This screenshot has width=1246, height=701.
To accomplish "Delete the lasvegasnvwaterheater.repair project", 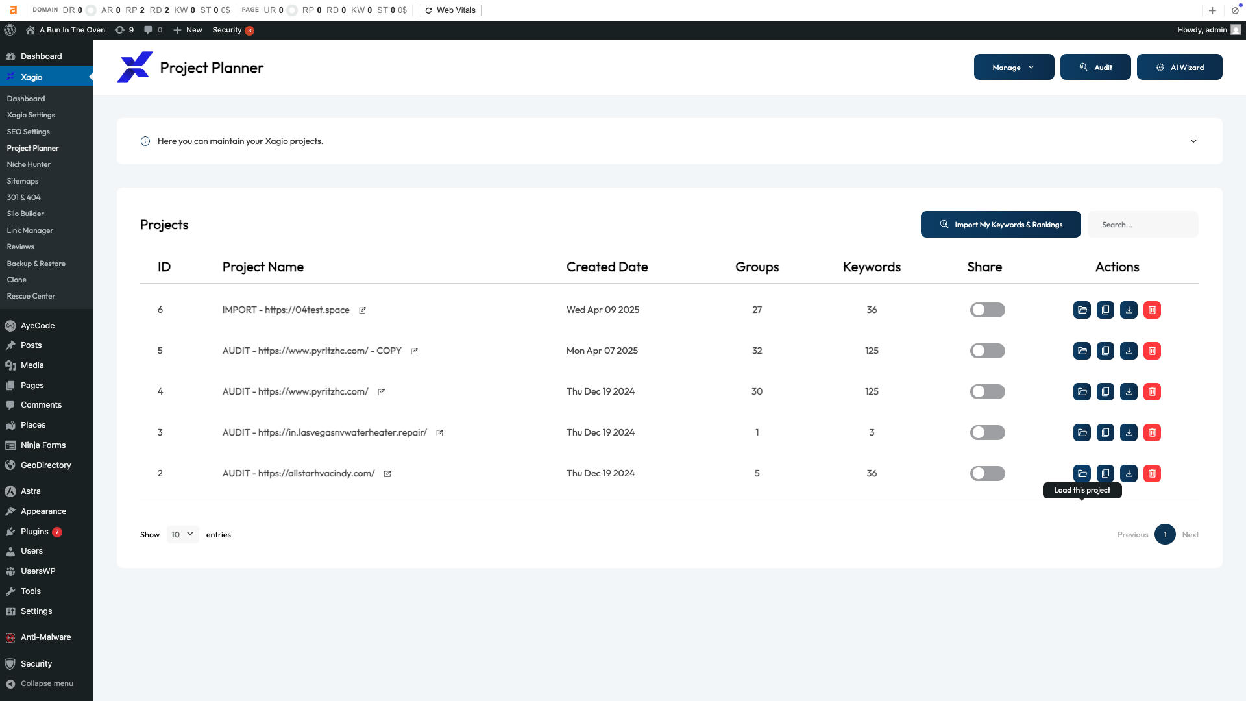I will click(x=1152, y=433).
